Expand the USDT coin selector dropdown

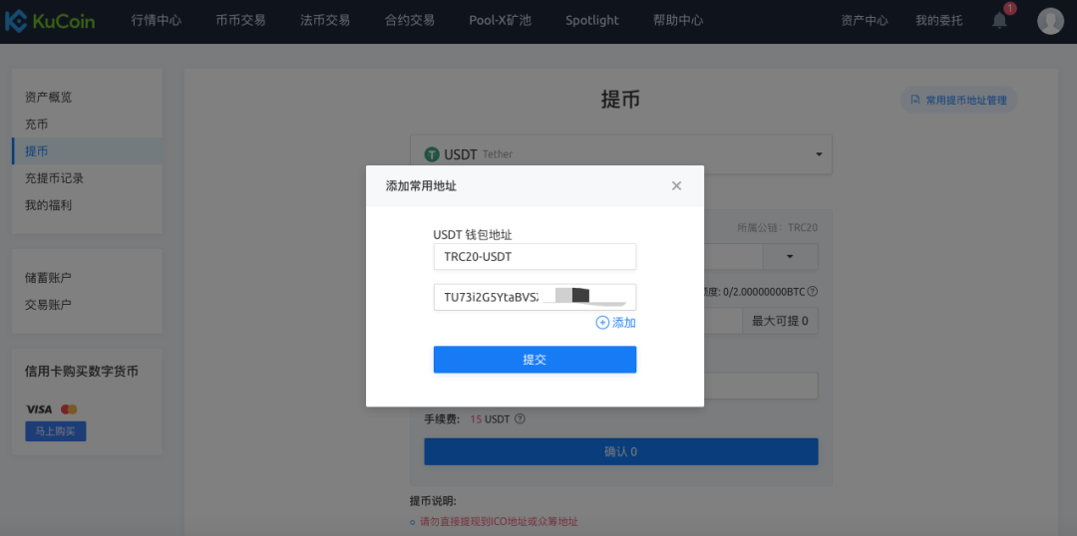coord(819,154)
